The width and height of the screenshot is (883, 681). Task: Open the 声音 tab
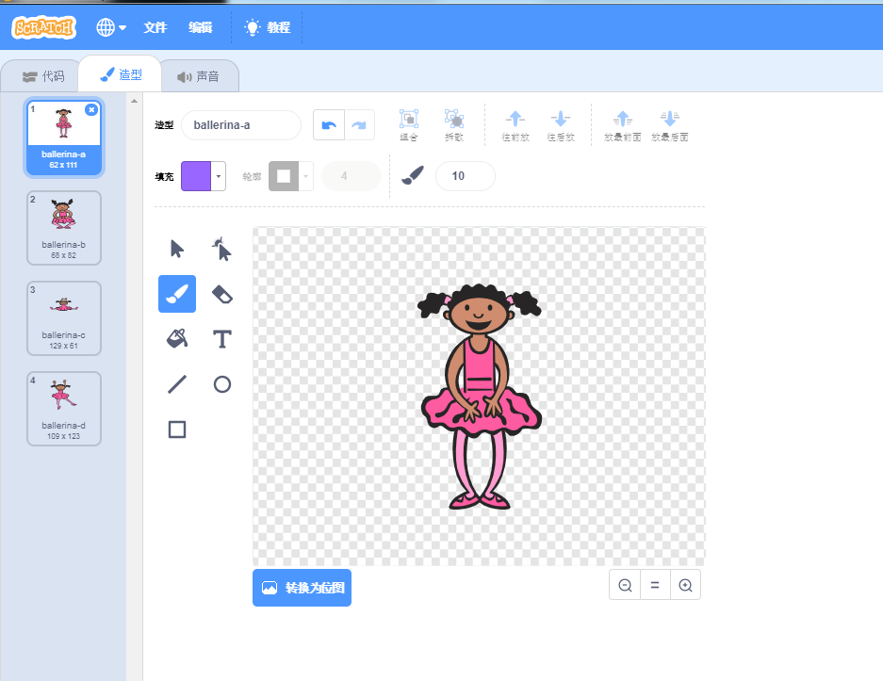[x=199, y=76]
